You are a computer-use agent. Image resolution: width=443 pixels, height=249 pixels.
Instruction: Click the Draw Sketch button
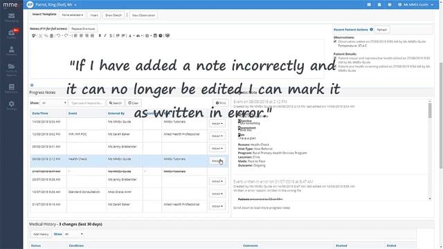point(114,15)
